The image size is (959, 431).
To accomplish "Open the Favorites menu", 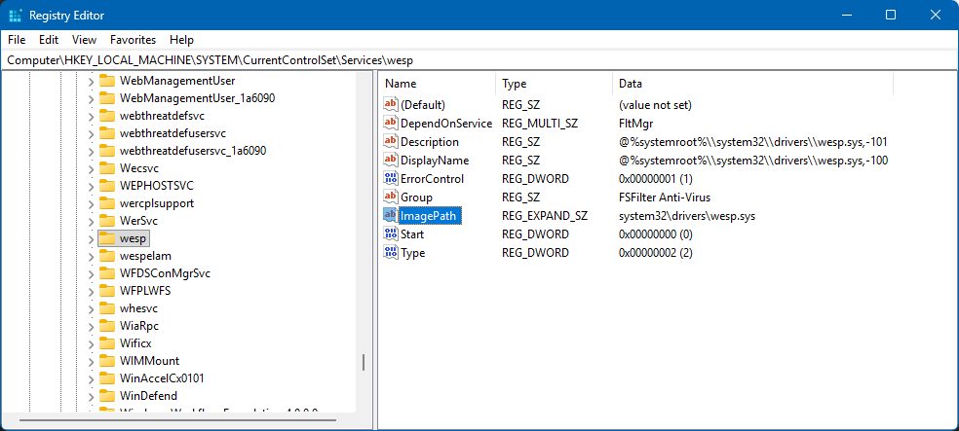I will coord(133,40).
